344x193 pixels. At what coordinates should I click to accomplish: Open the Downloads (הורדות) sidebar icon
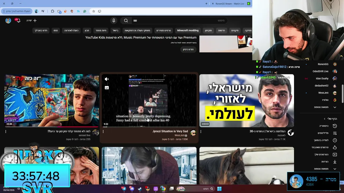tap(335, 162)
